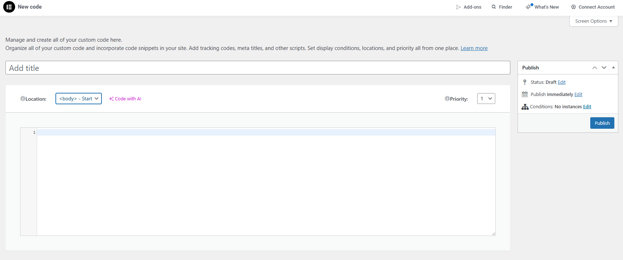
Task: Move Publish panel up with arrow
Action: click(x=595, y=68)
